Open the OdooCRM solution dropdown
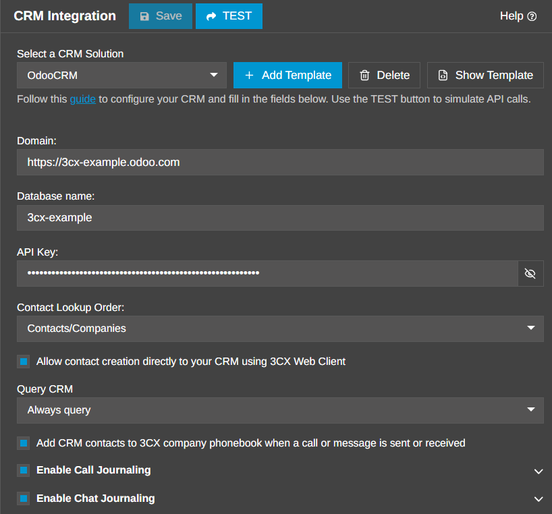The height and width of the screenshot is (514, 552). 121,76
